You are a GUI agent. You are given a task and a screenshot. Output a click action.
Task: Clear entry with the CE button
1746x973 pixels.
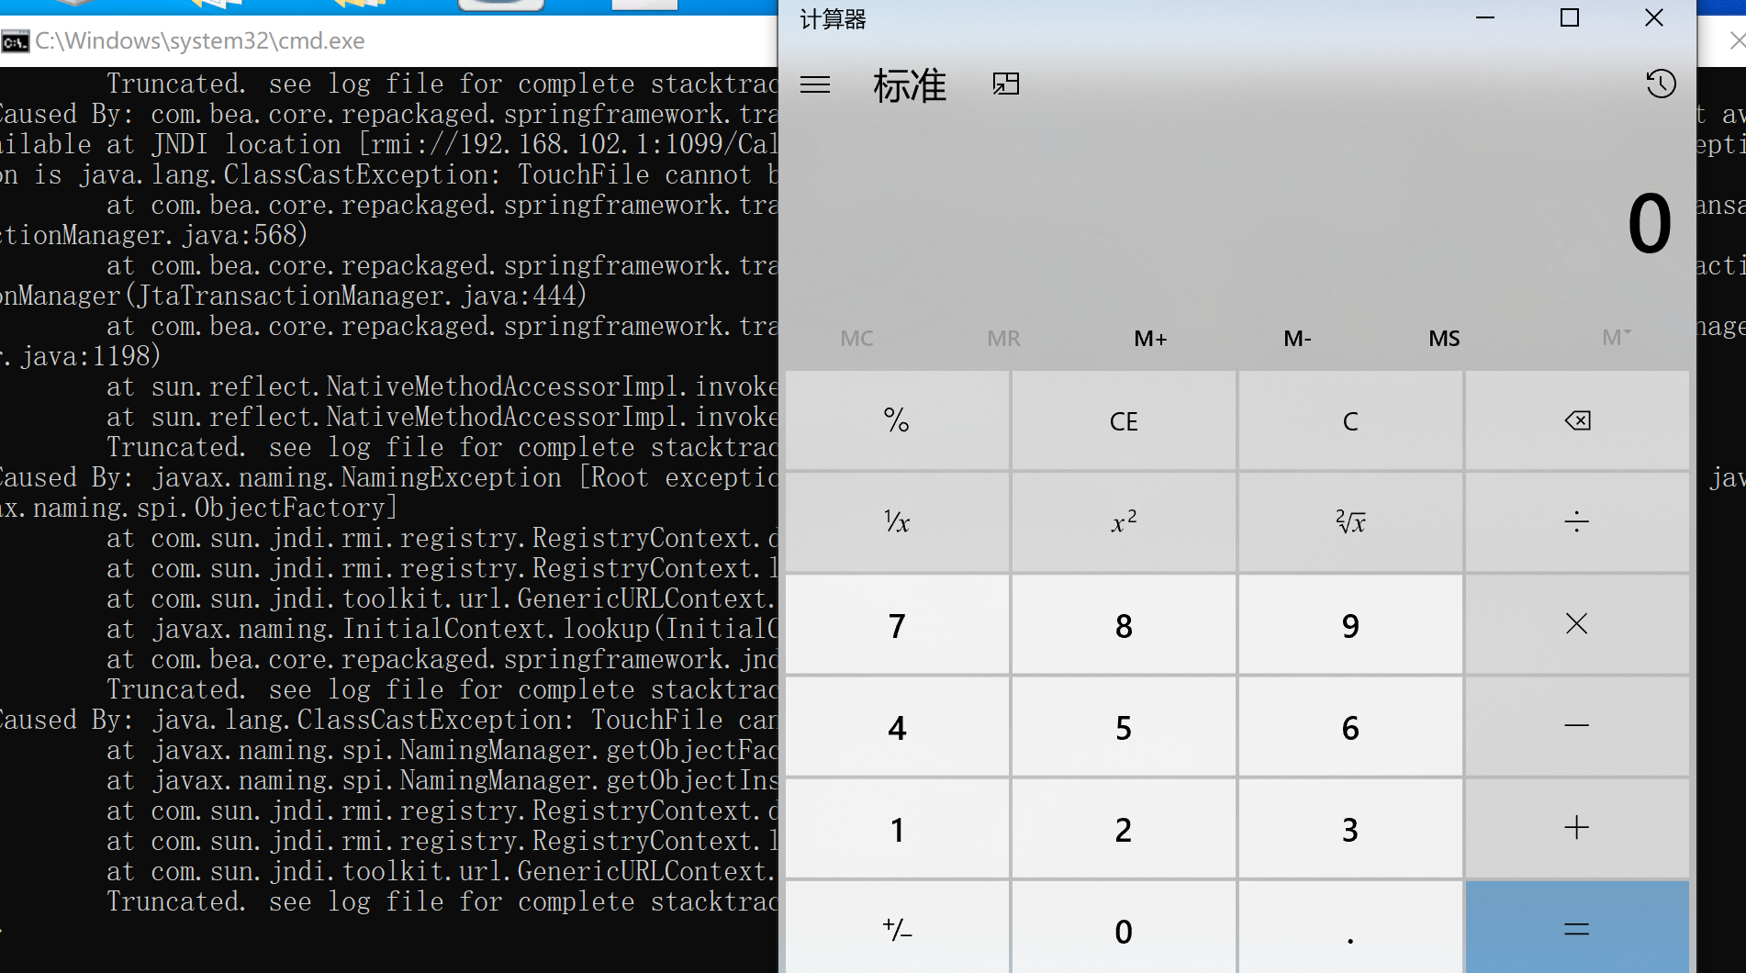pyautogui.click(x=1124, y=421)
